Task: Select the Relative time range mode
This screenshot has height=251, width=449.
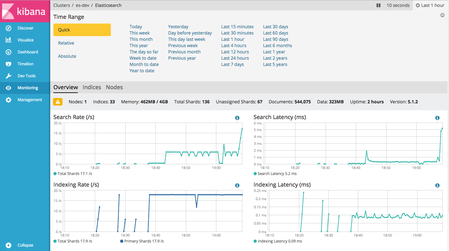Action: tap(66, 43)
